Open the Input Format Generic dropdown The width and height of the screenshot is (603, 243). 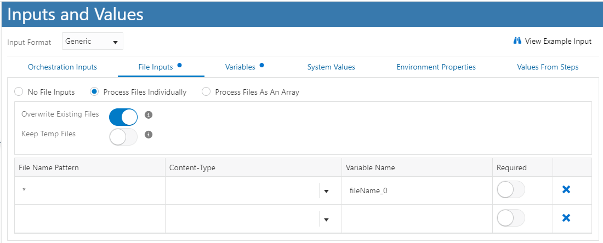coord(92,41)
